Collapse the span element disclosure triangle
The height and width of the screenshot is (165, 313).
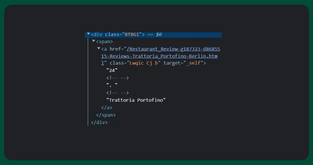click(94, 41)
